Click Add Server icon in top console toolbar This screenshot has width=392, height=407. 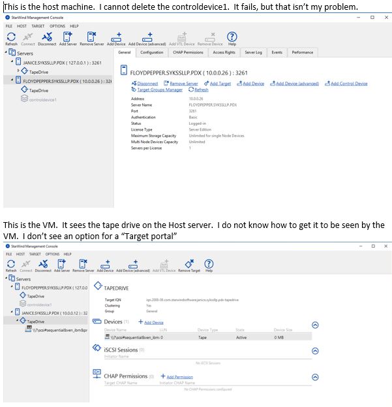point(68,37)
